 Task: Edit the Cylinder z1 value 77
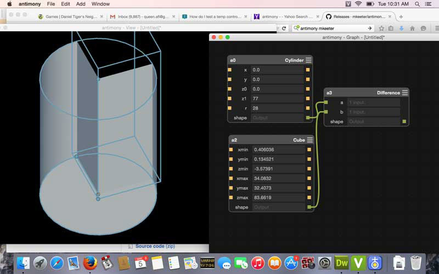tap(277, 99)
